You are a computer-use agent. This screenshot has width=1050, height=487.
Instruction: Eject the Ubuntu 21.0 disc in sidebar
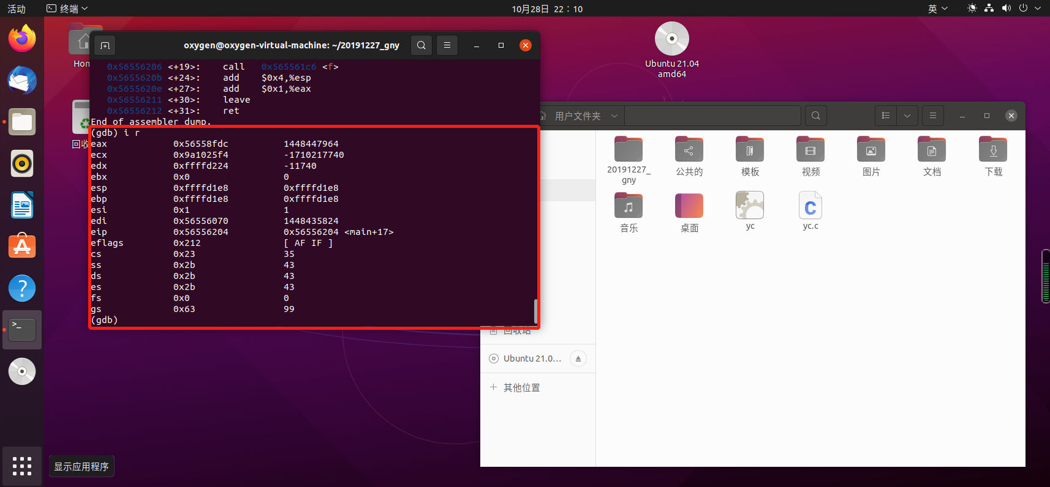(578, 359)
